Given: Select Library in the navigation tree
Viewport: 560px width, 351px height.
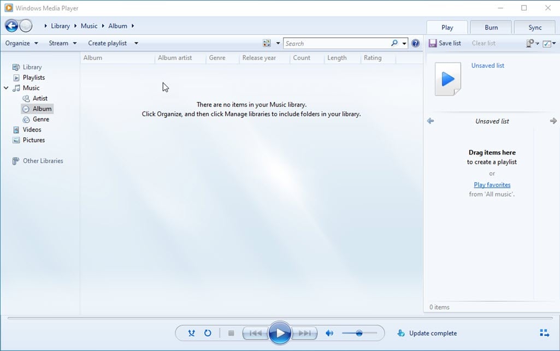Looking at the screenshot, I should (x=32, y=67).
